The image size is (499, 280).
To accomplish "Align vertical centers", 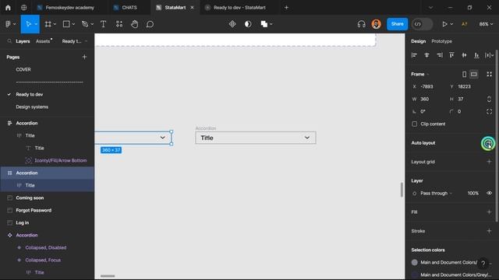I will coord(464,55).
